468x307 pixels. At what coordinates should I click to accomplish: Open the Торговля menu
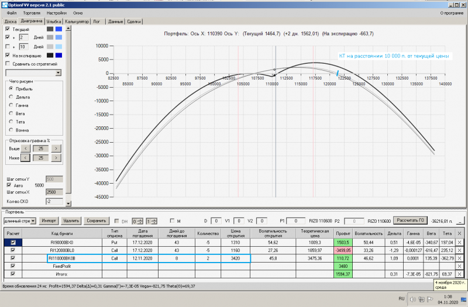32,12
